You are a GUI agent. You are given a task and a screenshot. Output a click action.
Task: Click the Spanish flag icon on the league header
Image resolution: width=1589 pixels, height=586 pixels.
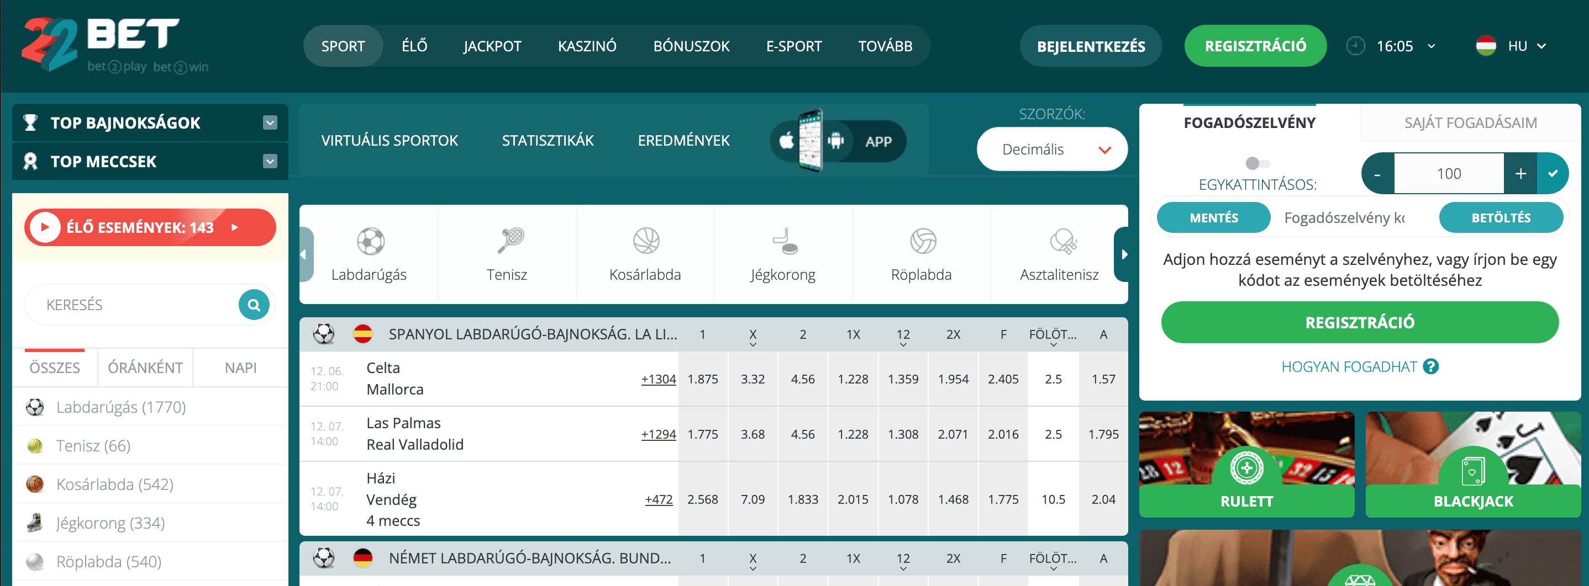pyautogui.click(x=362, y=334)
